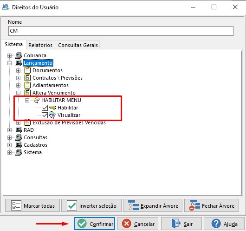Maximize the Direitos do Usuário window
The height and width of the screenshot is (231, 246).
214,7
